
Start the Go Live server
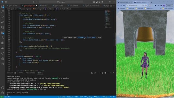tap(97, 97)
